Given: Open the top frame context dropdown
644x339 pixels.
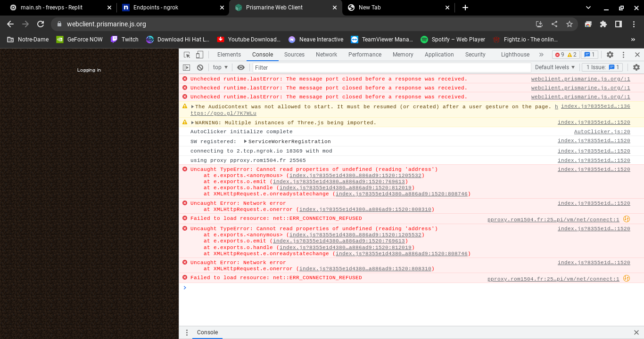Looking at the screenshot, I should pyautogui.click(x=219, y=67).
